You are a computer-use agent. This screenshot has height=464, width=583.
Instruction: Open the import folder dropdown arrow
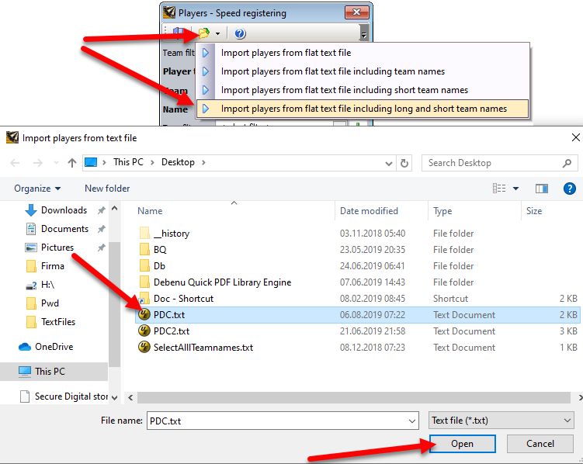[x=218, y=33]
